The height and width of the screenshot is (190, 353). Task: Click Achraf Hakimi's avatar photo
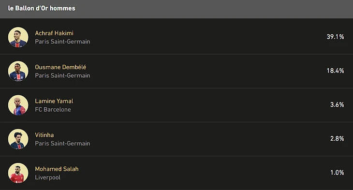pyautogui.click(x=18, y=37)
